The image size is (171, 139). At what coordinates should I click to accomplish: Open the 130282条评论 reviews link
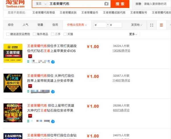click(121, 51)
